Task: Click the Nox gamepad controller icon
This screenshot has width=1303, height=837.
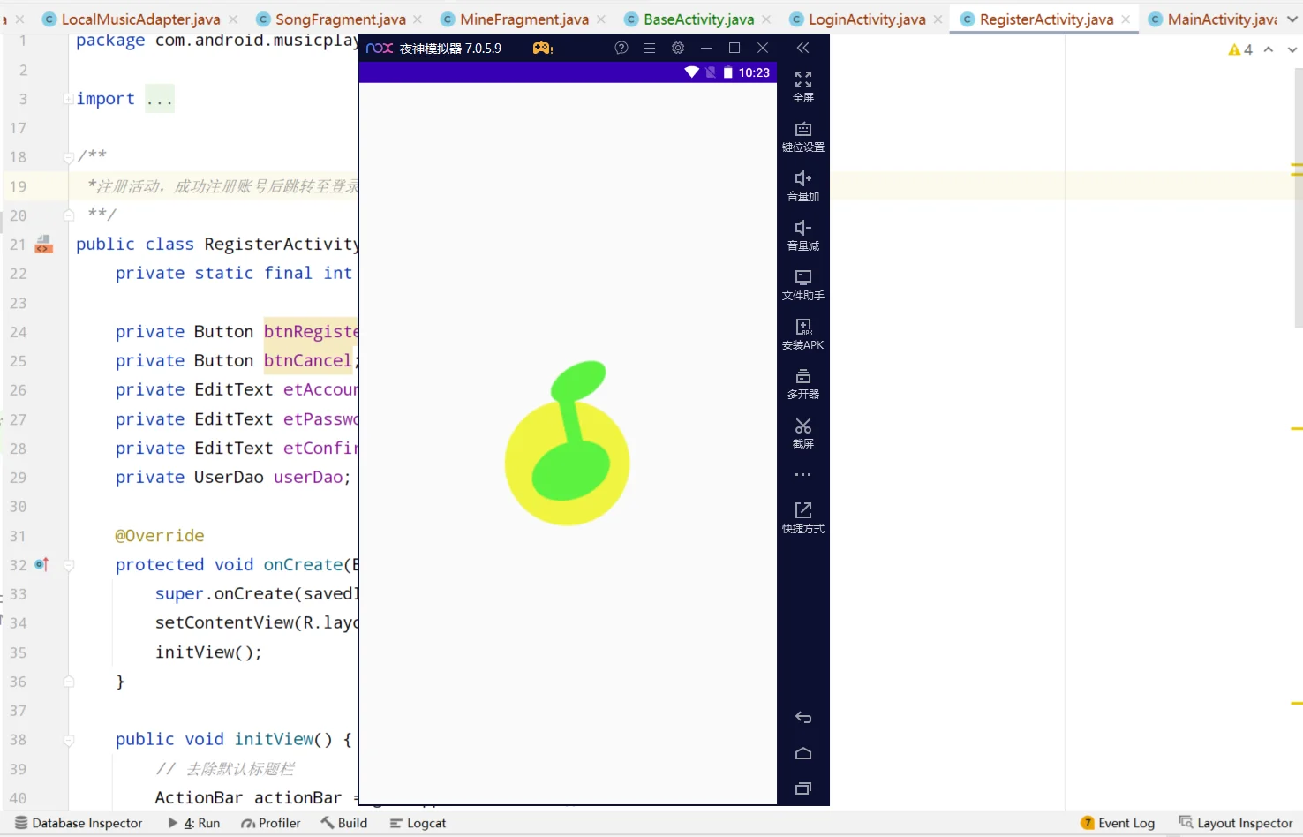Action: coord(542,48)
